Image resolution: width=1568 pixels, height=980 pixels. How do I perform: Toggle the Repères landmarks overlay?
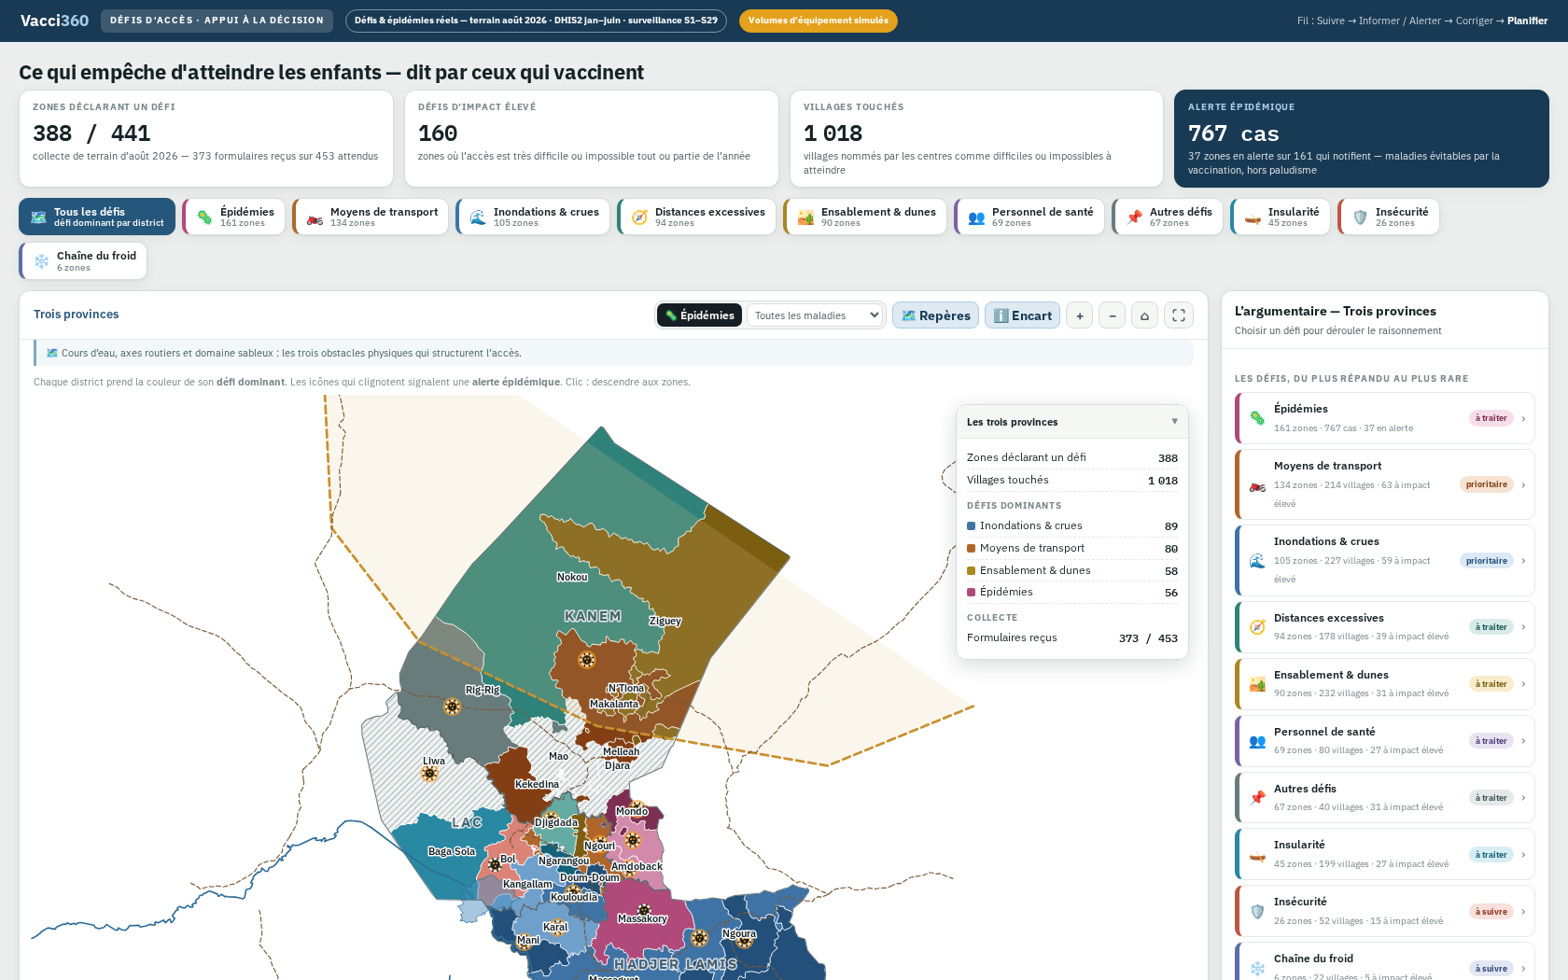[935, 315]
